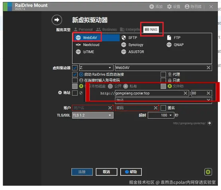Select the Enterprise service type tab
This screenshot has width=221, height=190.
tap(130, 29)
